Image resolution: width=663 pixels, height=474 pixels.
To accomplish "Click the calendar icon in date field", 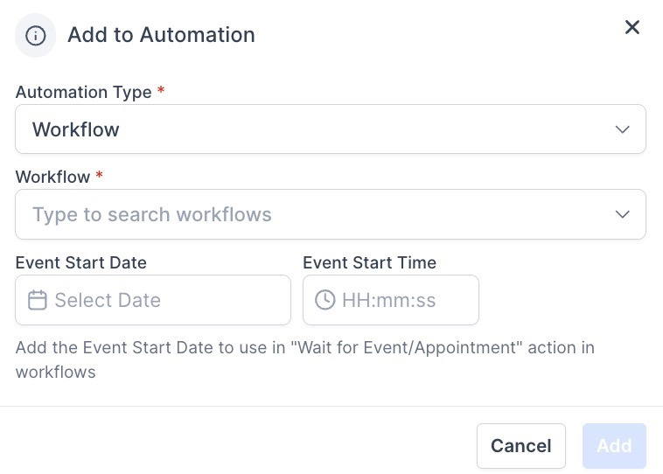I will [x=38, y=300].
